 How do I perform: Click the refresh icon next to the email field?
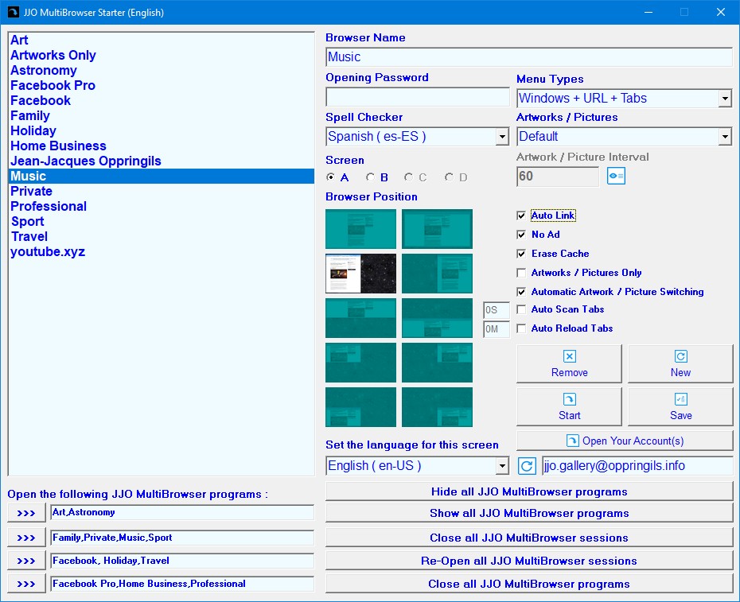click(527, 466)
